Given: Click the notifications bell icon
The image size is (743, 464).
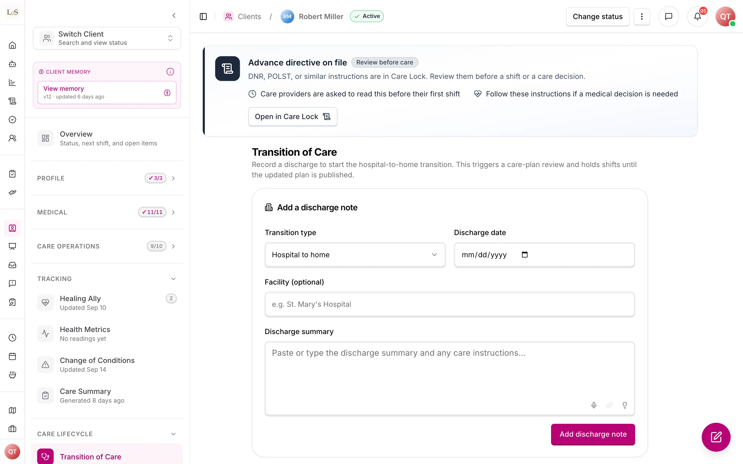Looking at the screenshot, I should click(x=697, y=16).
